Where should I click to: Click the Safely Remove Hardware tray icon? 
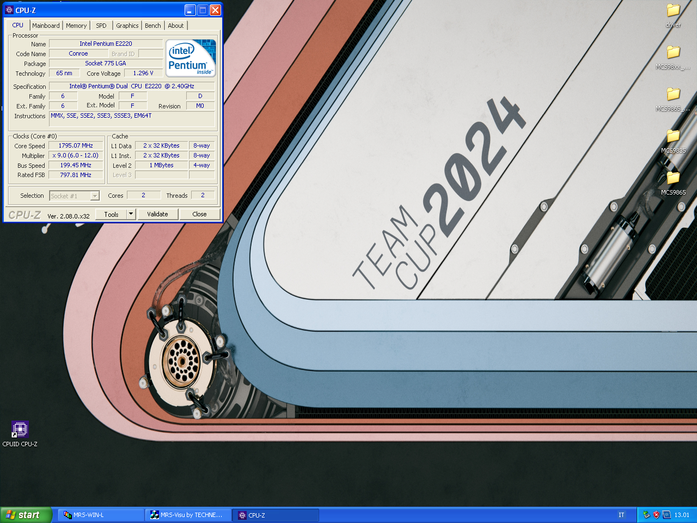(646, 515)
